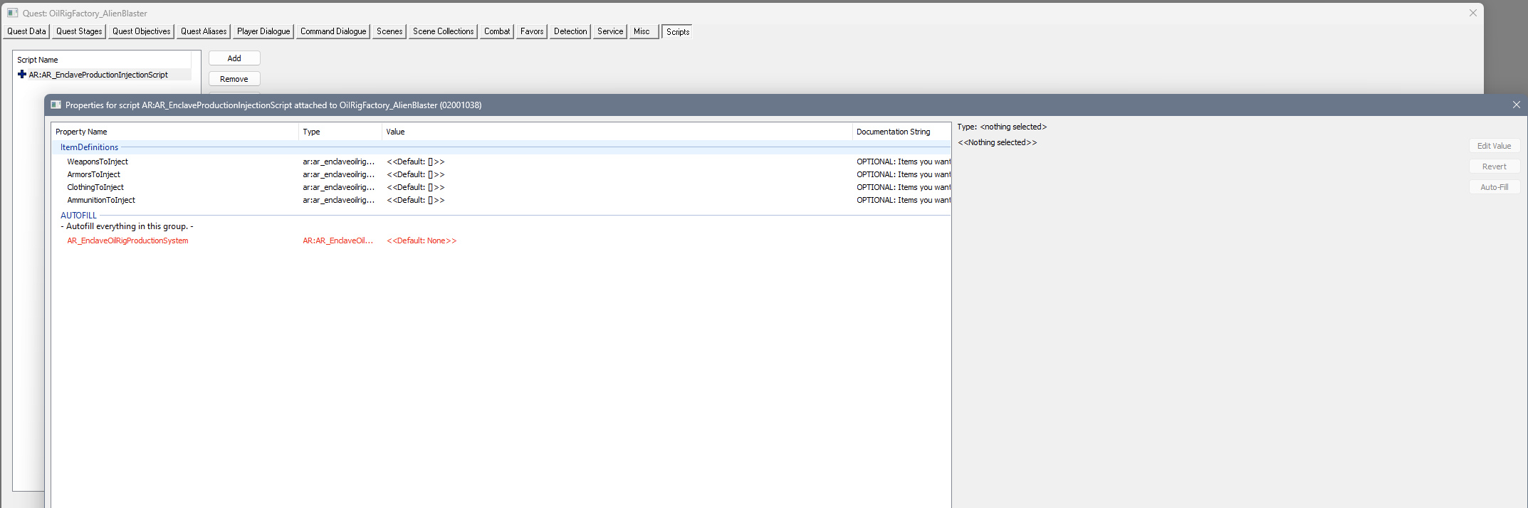Click the Edit Value button
Image resolution: width=1528 pixels, height=508 pixels.
1494,146
